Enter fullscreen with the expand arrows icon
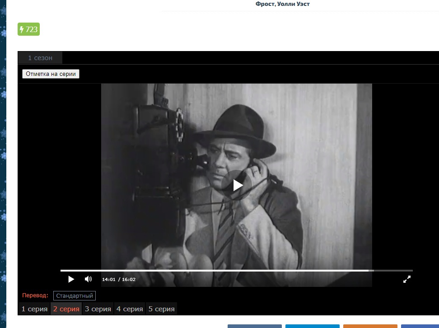439x328 pixels. (407, 279)
